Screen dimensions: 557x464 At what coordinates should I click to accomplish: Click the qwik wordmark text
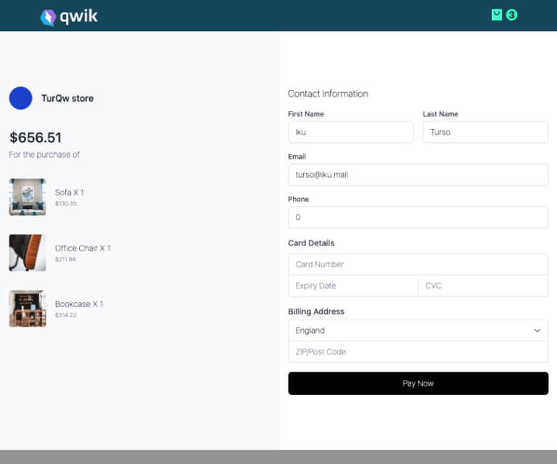[x=78, y=17]
